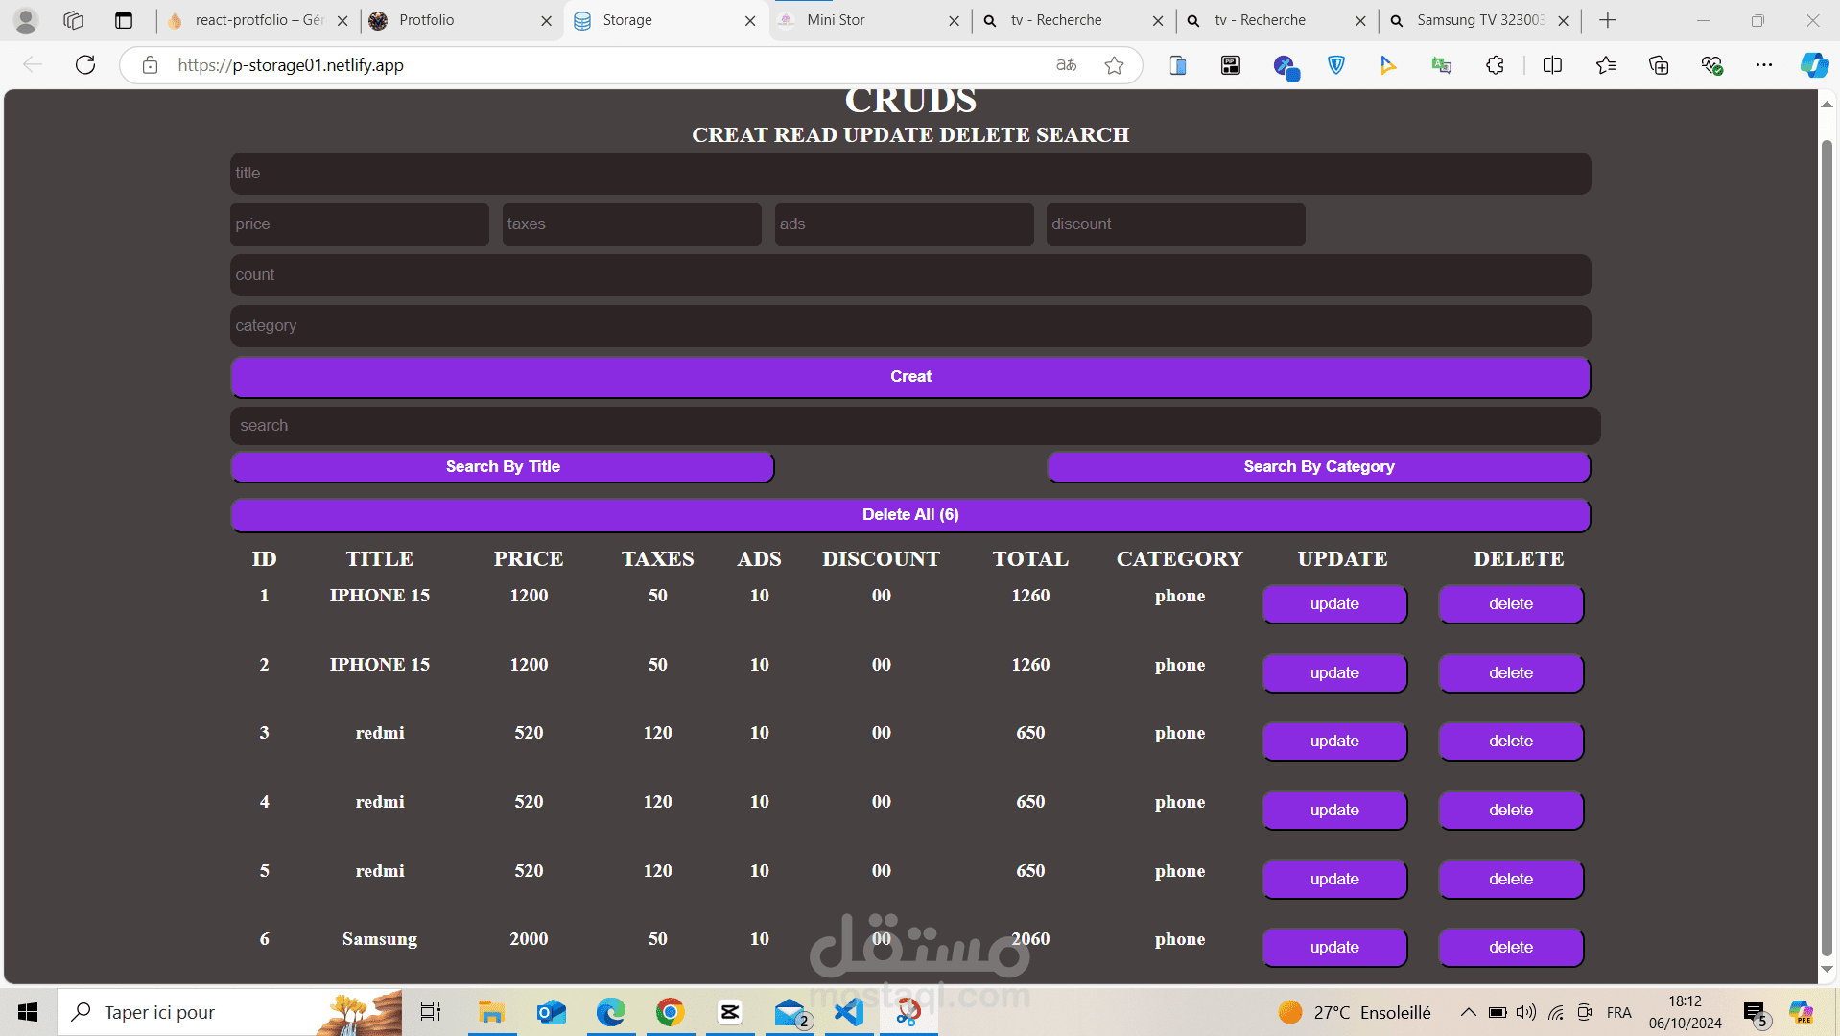Image resolution: width=1840 pixels, height=1036 pixels.
Task: Open the Snipping Tool on taskbar
Action: 908,1012
